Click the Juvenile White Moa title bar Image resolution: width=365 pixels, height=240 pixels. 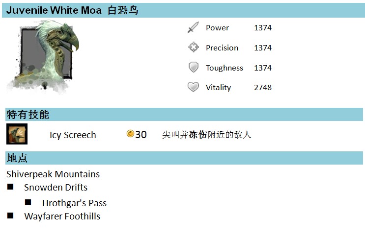(x=183, y=10)
